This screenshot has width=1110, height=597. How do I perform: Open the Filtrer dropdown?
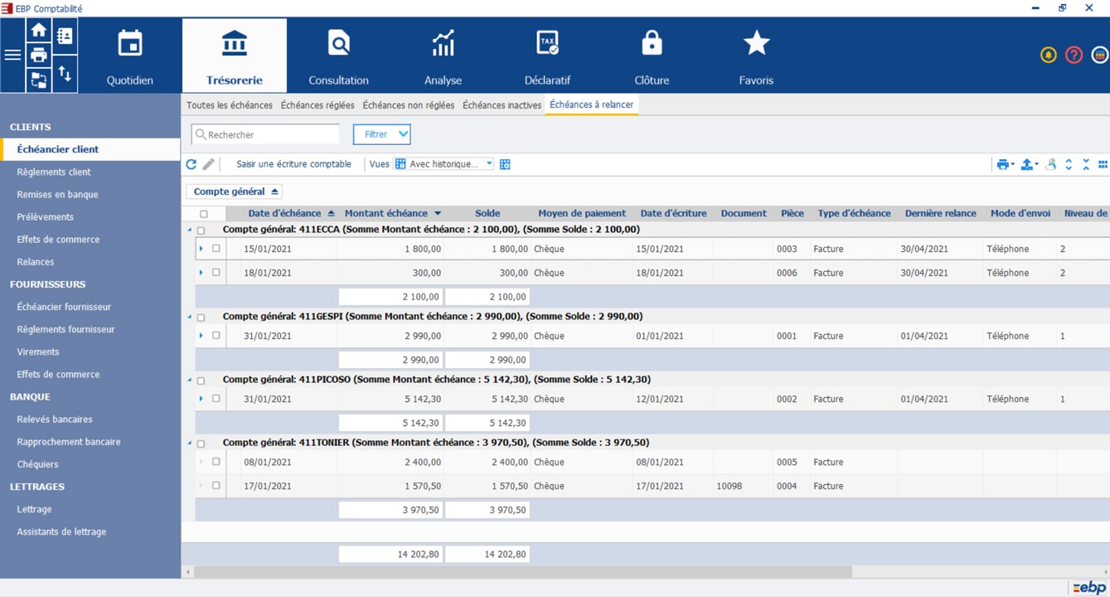(x=381, y=134)
